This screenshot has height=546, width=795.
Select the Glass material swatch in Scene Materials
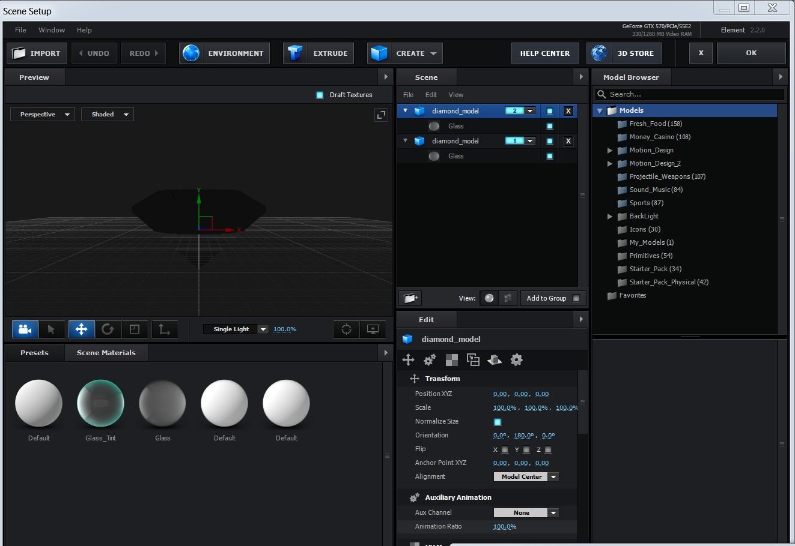[x=162, y=404]
